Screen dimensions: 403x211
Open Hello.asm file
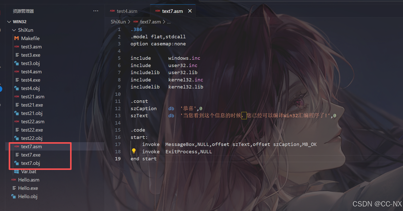point(29,180)
